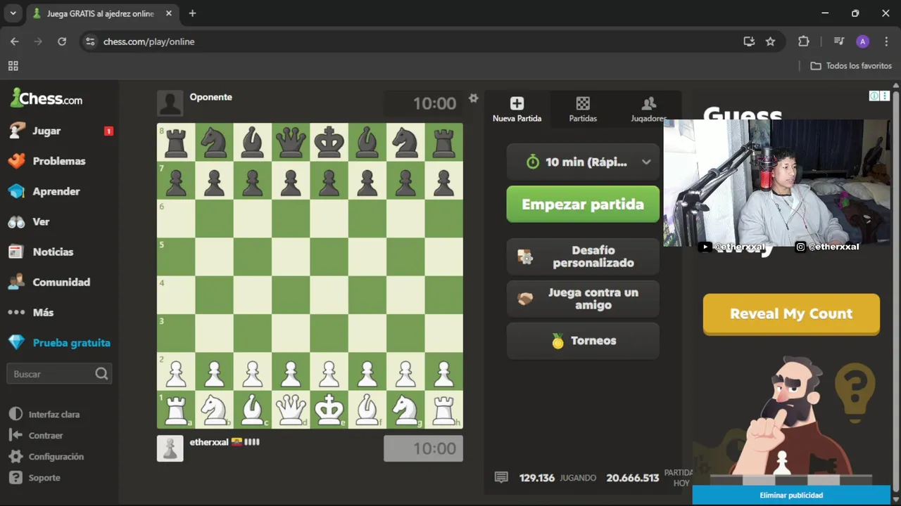Click the Jugar notification badge
Screen dimensions: 901x506
tap(108, 131)
